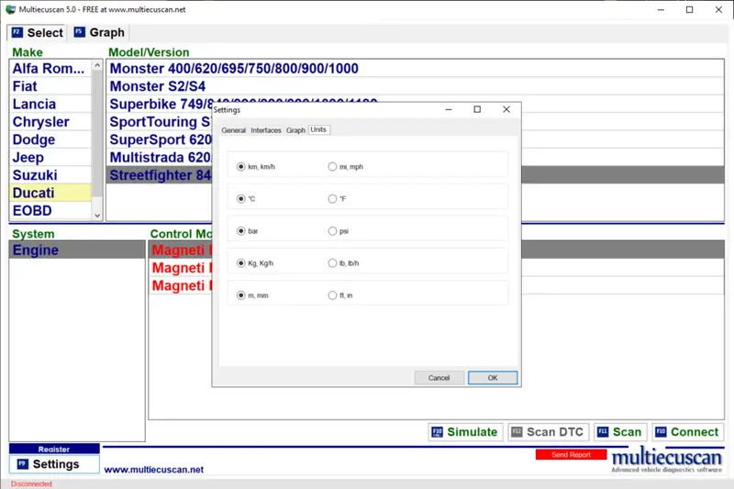Screen dimensions: 734x489
Task: Click the Disconnected status text
Action: (x=31, y=483)
